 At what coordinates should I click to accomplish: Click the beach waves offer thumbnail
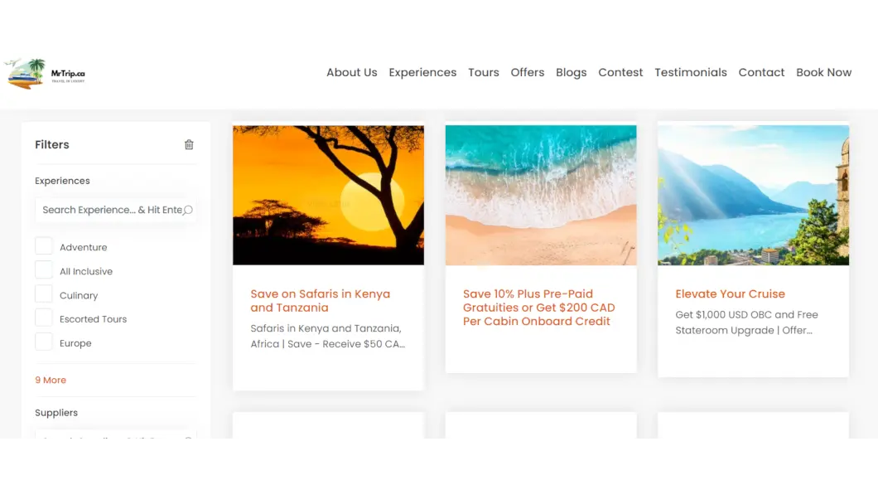541,195
